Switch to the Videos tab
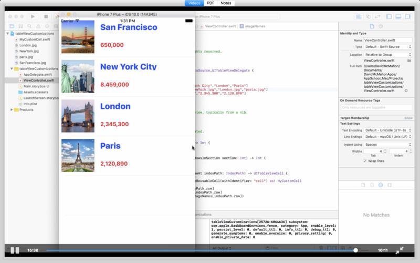420x263 pixels. 194,3
